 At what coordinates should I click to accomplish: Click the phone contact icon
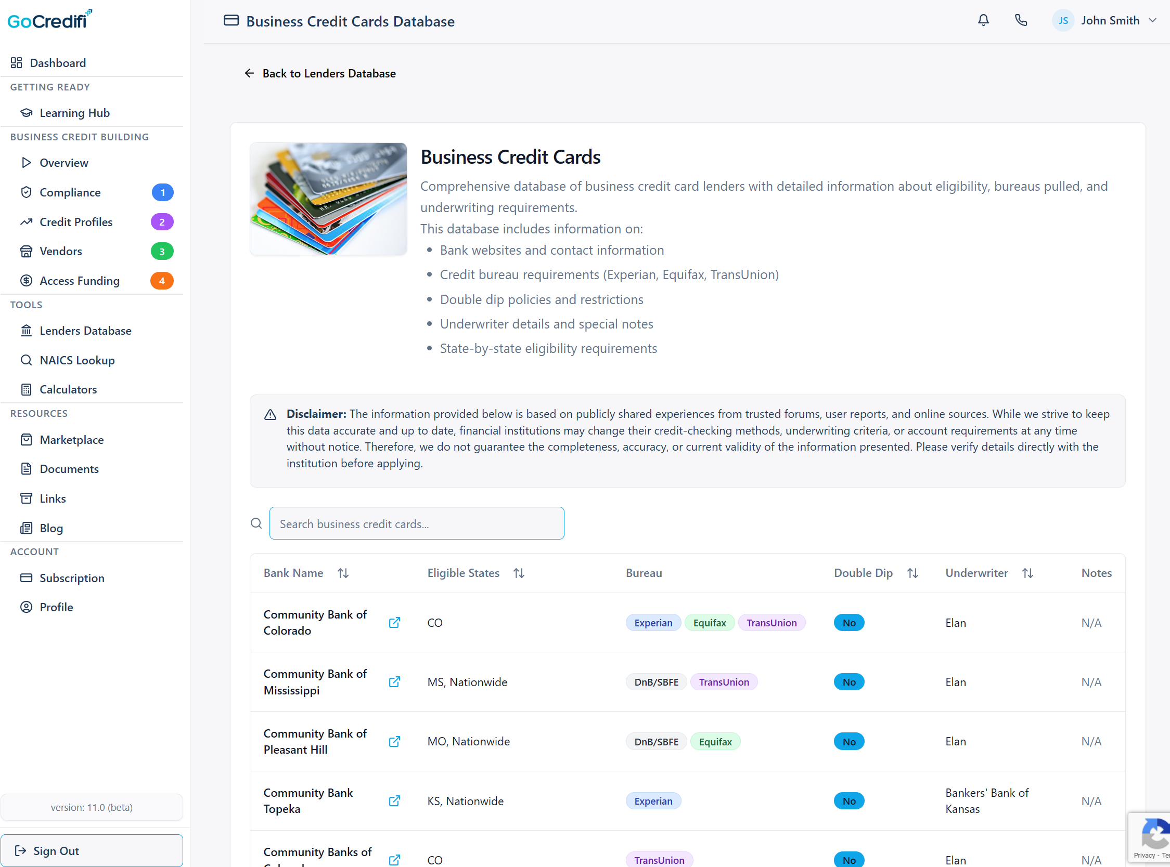click(1021, 20)
